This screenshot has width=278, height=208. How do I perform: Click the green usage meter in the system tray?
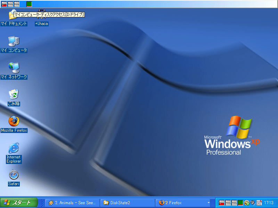pos(240,203)
